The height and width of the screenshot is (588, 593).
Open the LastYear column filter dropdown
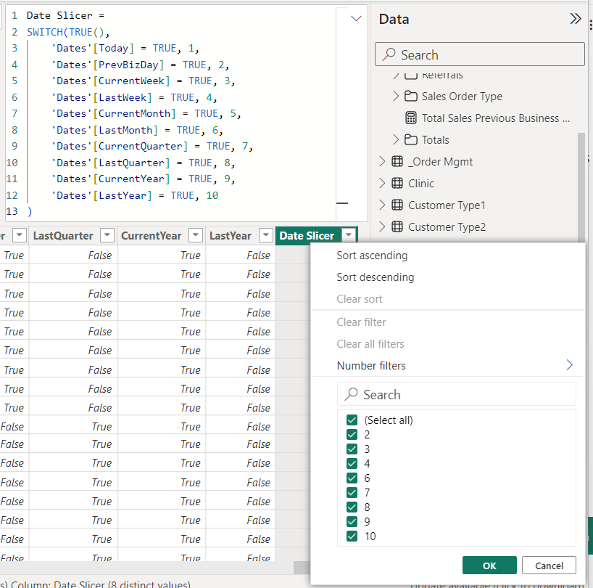(266, 235)
